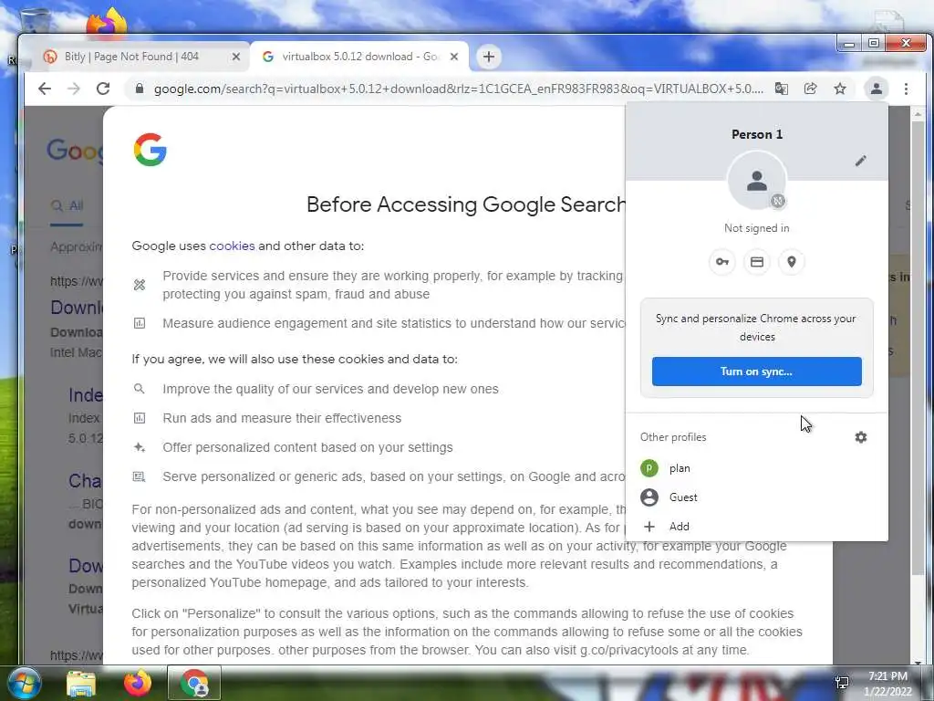Open payment methods card icon

[x=756, y=262]
